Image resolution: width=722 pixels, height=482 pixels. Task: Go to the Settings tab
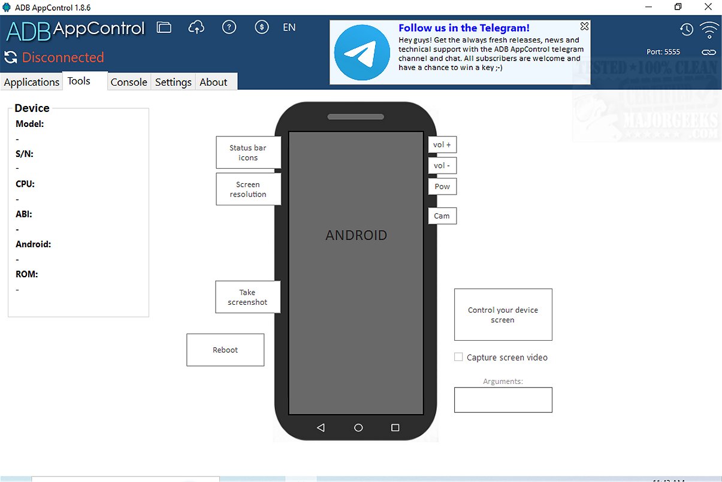point(173,82)
